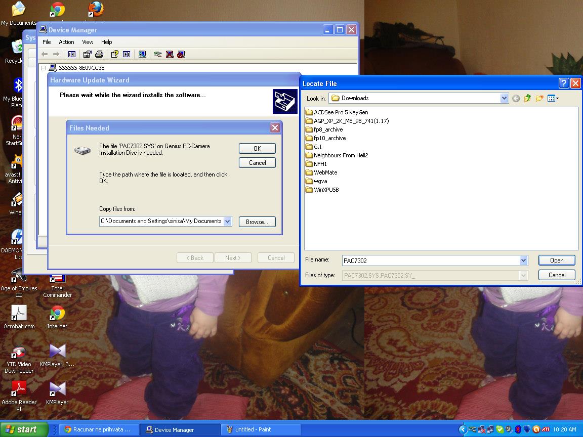Open the View Menu icon in Locate File

click(553, 98)
